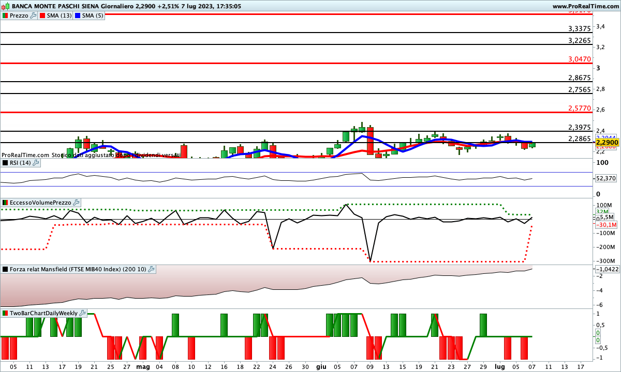Click the red SMA (13) color swatch
Image resolution: width=621 pixels, height=372 pixels.
(42, 16)
